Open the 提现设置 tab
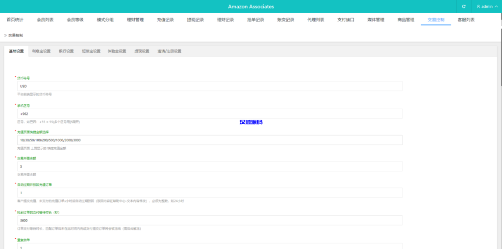The image size is (502, 249). [142, 51]
